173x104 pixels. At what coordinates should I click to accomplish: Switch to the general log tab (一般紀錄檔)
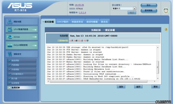click(48, 22)
